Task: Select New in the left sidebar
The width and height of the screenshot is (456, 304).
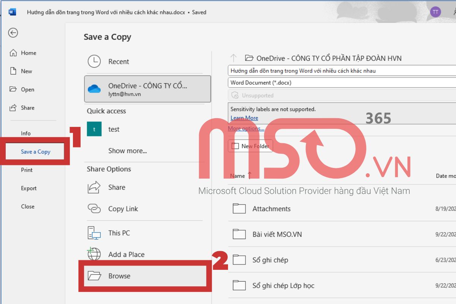Action: pyautogui.click(x=27, y=71)
